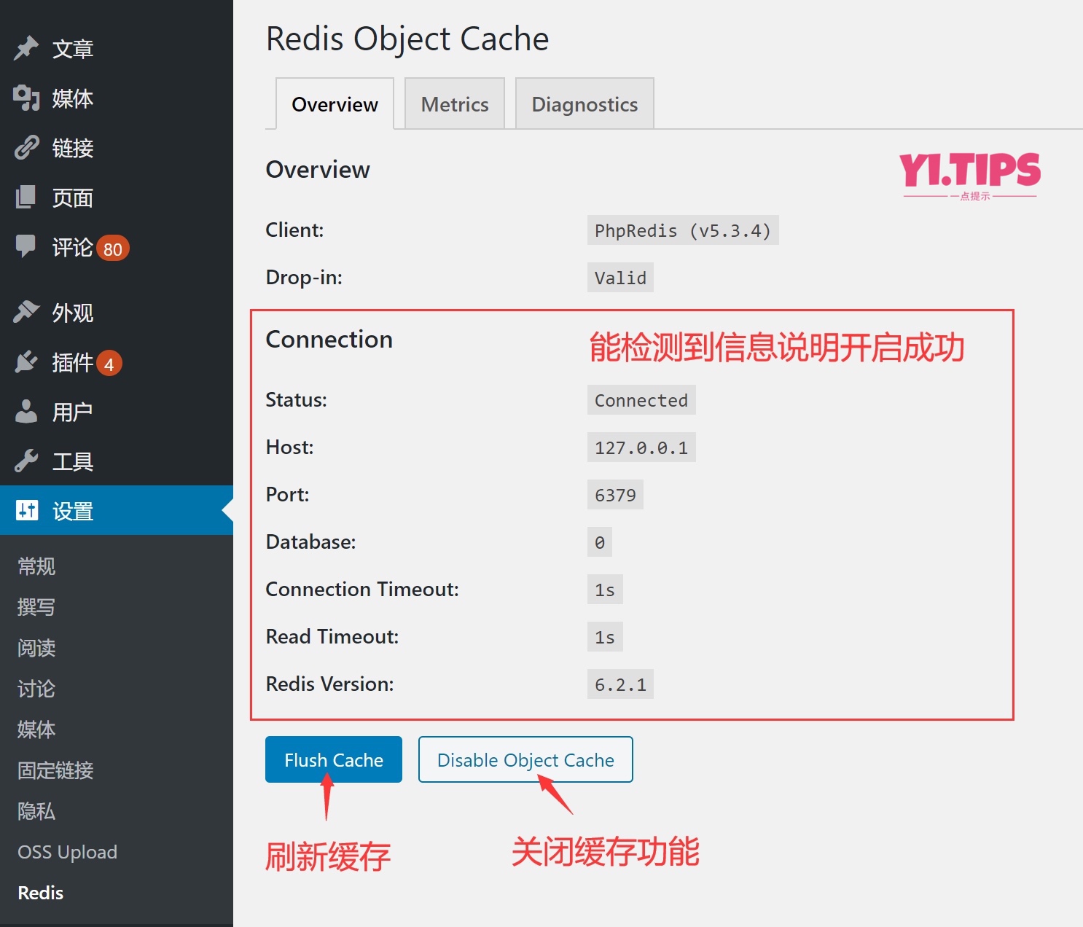Stay on the Overview tab

(x=334, y=103)
